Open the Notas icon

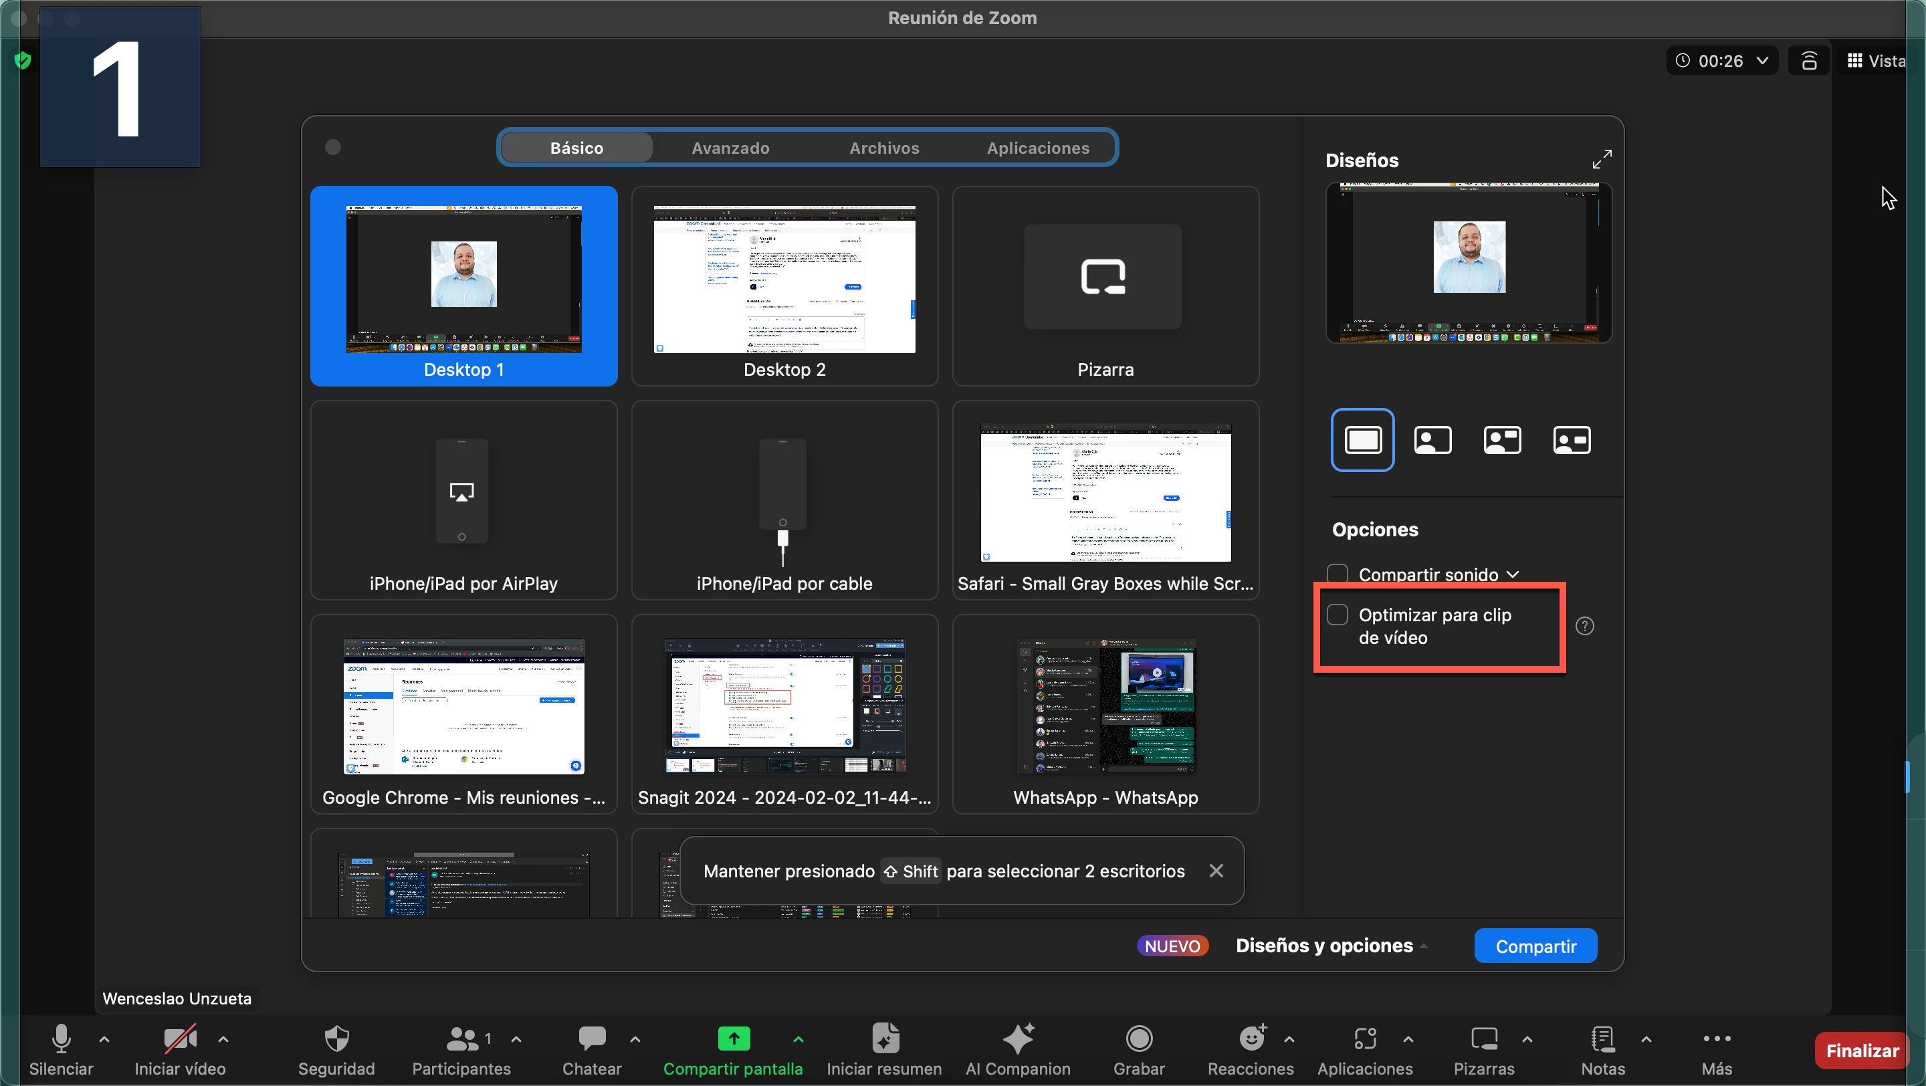click(1602, 1038)
